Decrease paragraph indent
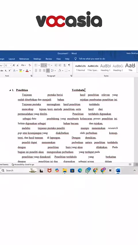 55,65
